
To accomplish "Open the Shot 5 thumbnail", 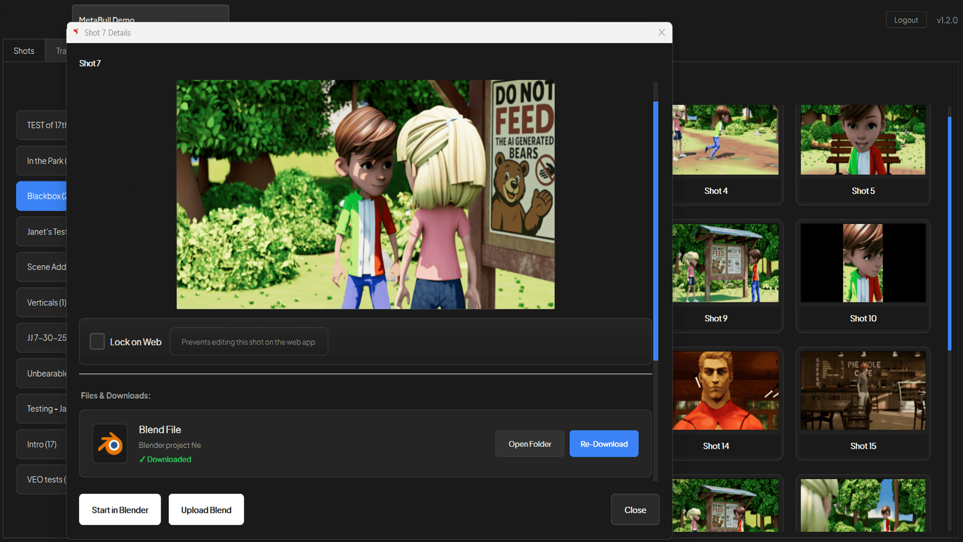I will point(863,140).
